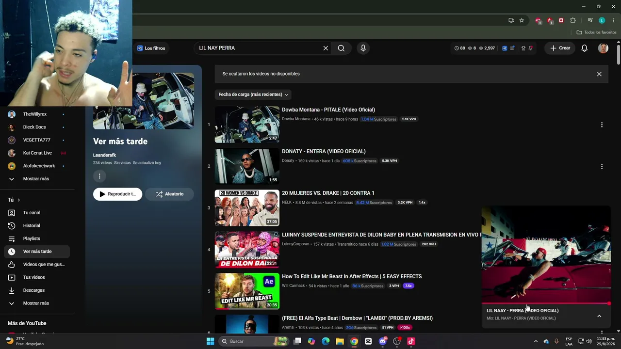Viewport: 621px width, 349px height.
Task: Open the Leanderafk channel link
Action: [104, 155]
